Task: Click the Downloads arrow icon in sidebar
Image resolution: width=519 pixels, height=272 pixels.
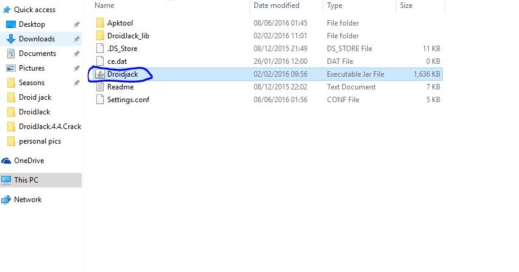Action: coord(11,39)
